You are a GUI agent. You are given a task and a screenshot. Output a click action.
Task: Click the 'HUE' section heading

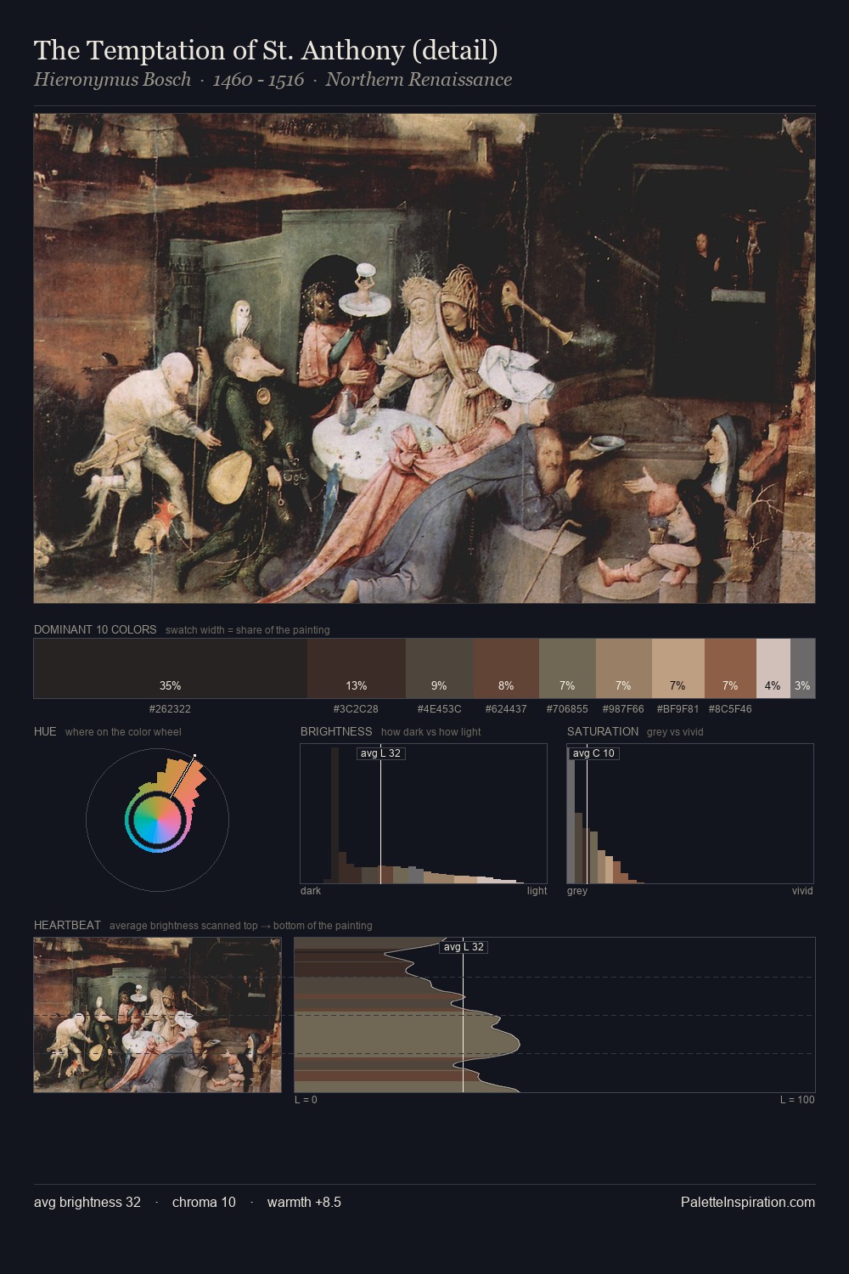(x=45, y=731)
